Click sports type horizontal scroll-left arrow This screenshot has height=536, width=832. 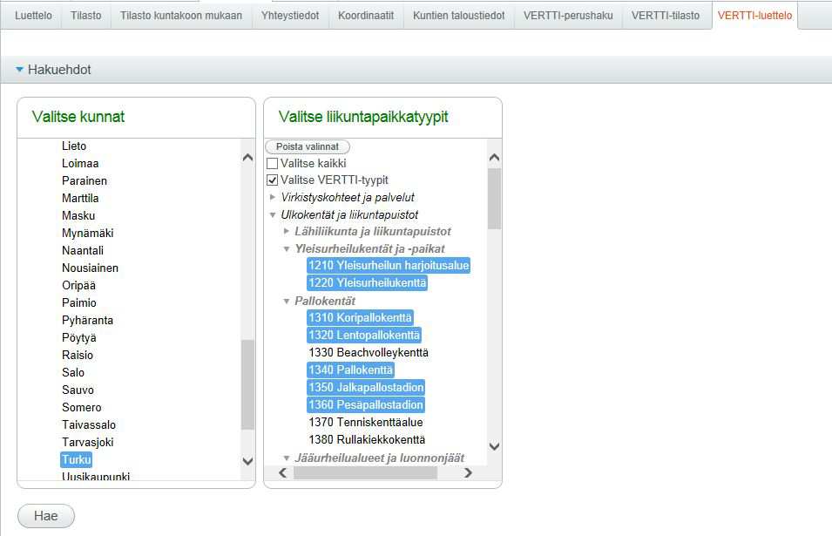click(283, 473)
